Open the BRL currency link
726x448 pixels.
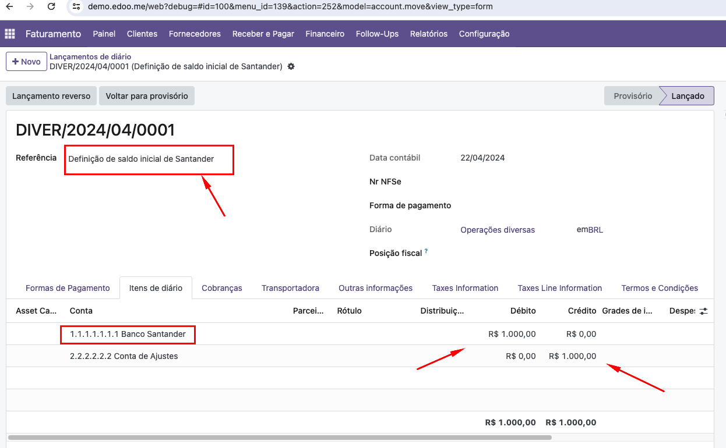tap(595, 230)
